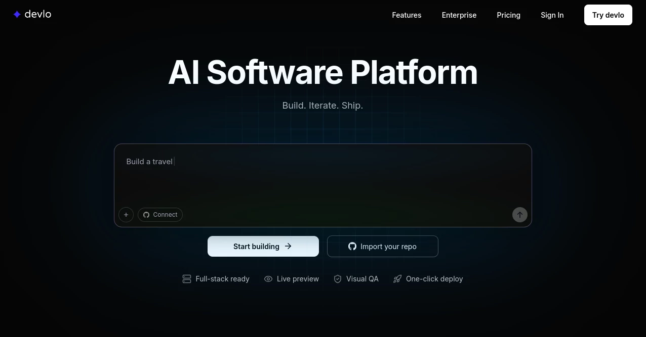Click the GitHub icon in Import your repo
Viewport: 646px width, 337px height.
pyautogui.click(x=352, y=246)
